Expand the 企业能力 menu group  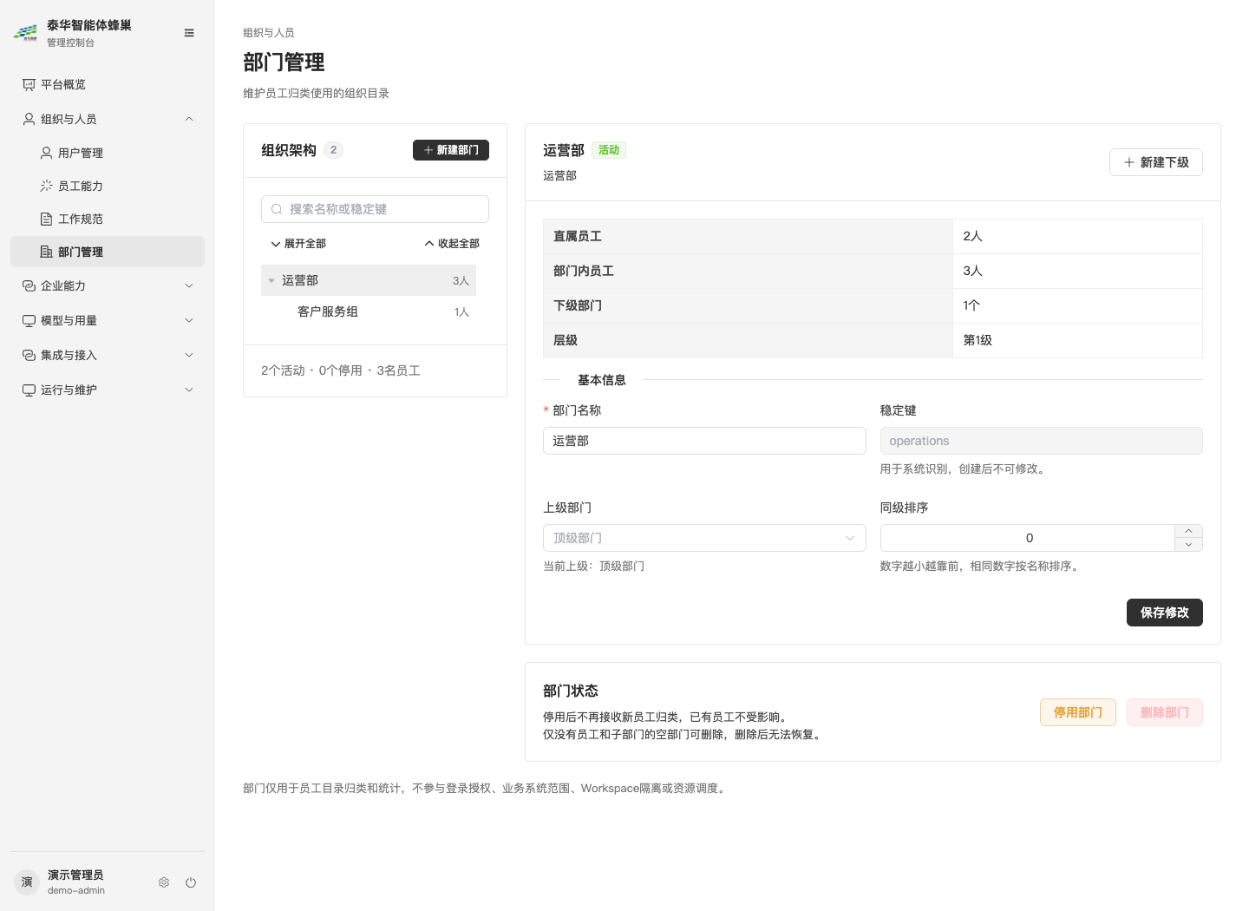[x=189, y=285]
